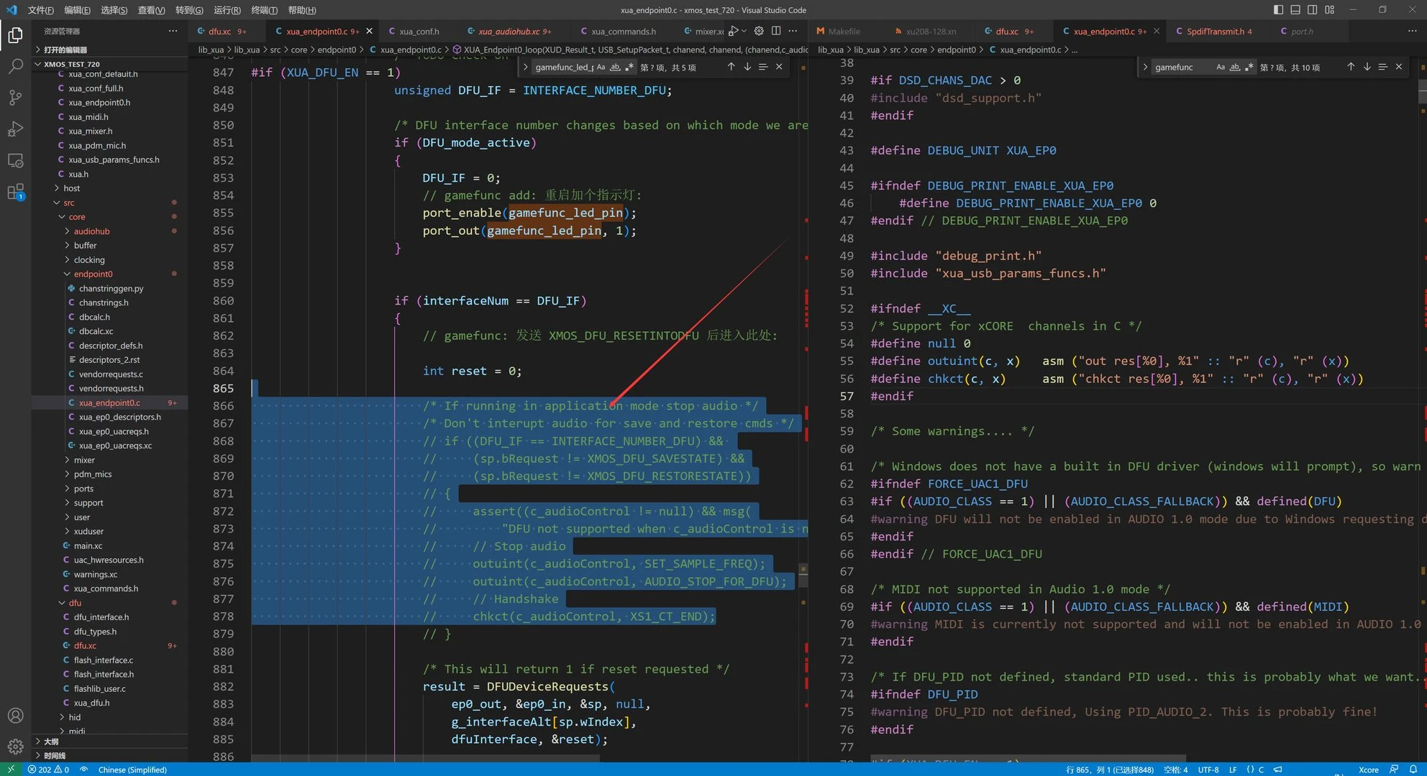Open the Explorer view in activity bar

point(15,34)
